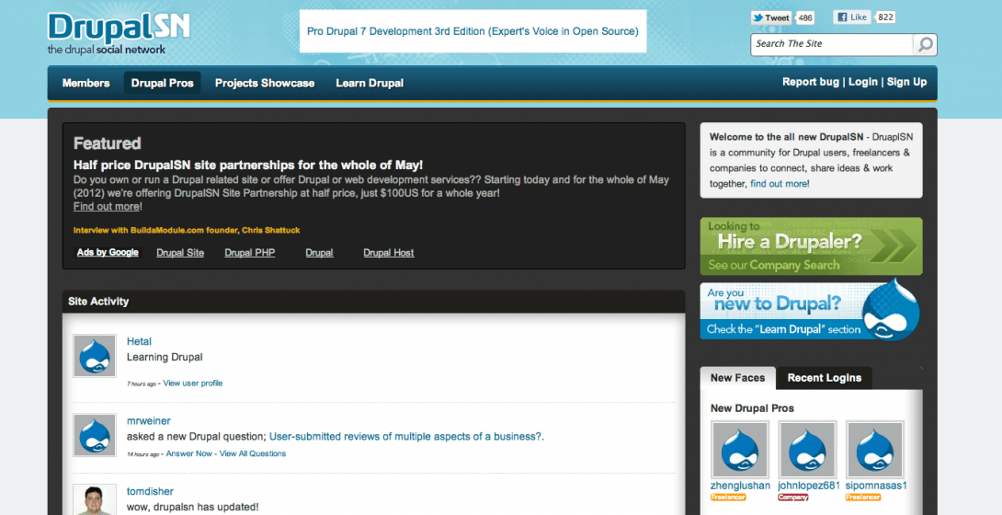Open tomdisher's profile photo
This screenshot has height=515, width=1002.
tap(95, 499)
